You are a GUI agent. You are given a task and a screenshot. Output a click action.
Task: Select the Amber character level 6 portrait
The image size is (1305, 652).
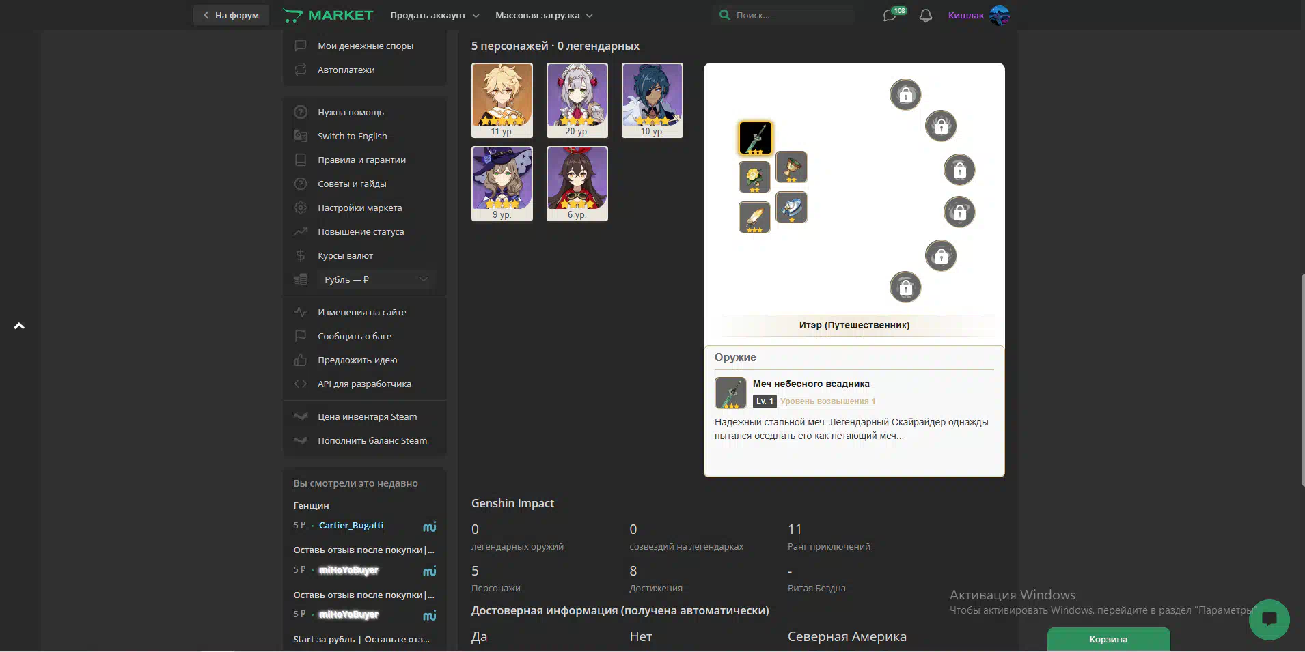577,184
